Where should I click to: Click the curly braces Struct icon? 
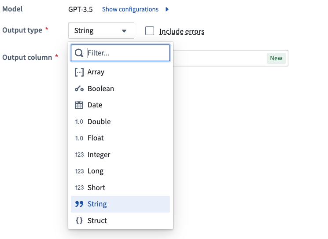coord(79,221)
